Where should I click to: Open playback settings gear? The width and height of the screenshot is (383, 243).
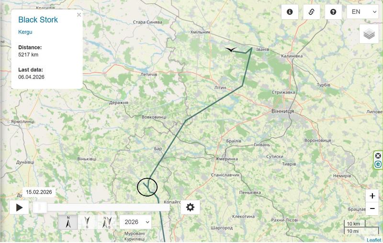pos(190,208)
